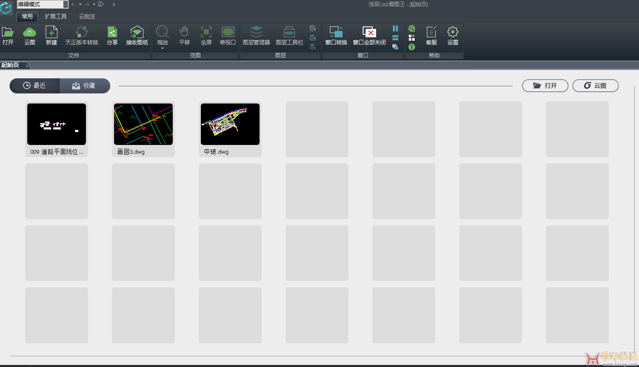Expand the 编辑模式 mode combo box

[65, 4]
